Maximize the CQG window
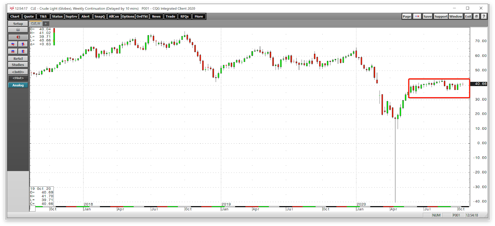This screenshot has height=226, width=495. tap(467, 8)
